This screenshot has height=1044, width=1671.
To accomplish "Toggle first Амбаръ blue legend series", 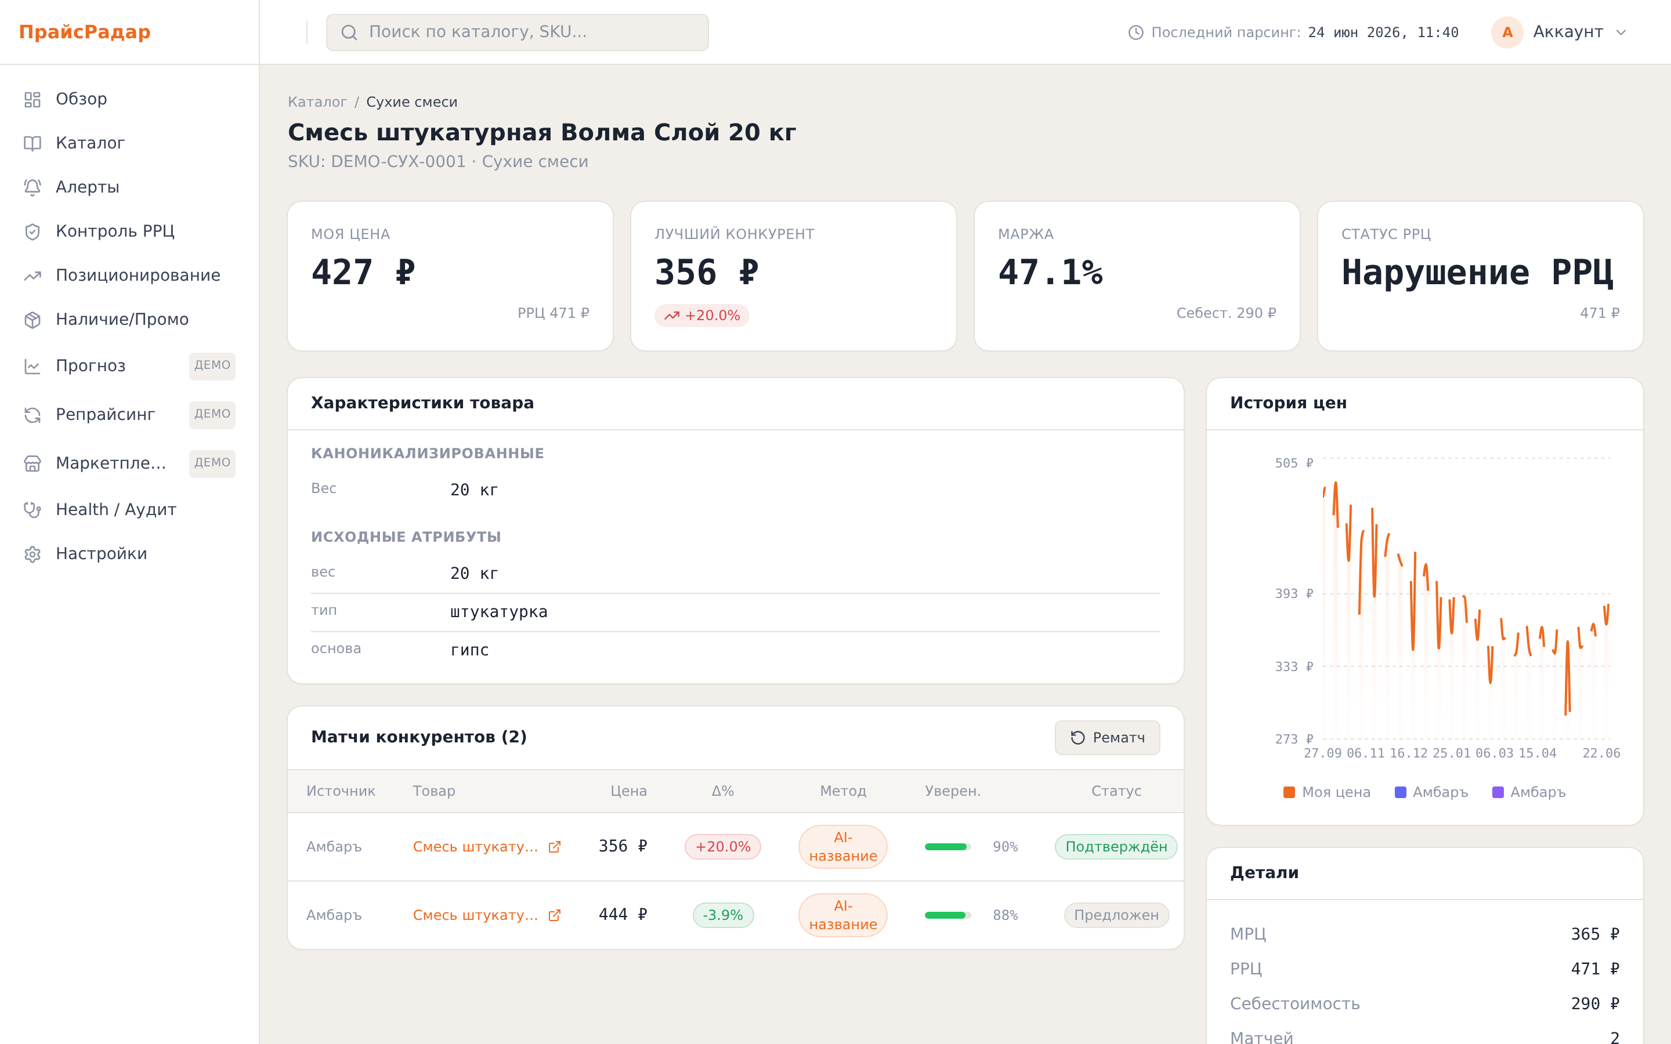I will [1431, 792].
